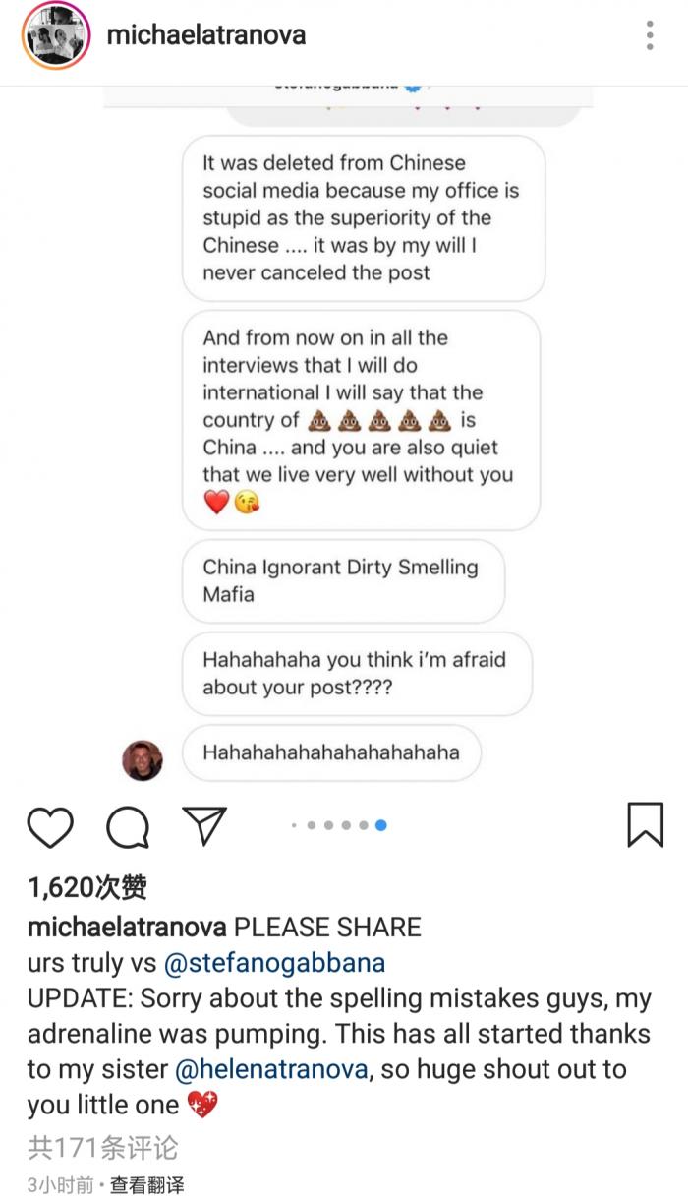Image resolution: width=688 pixels, height=1203 pixels.
Task: Tap 查看翻译 to see the translation
Action: tap(146, 1185)
